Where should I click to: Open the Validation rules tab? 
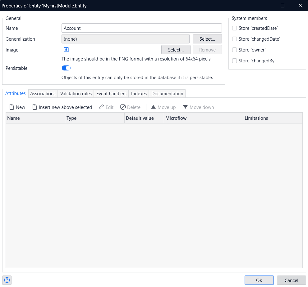(x=76, y=93)
